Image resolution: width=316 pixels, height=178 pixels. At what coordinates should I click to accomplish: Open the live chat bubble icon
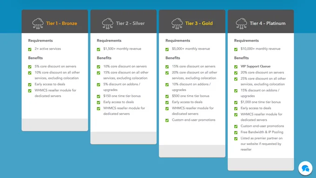305,168
